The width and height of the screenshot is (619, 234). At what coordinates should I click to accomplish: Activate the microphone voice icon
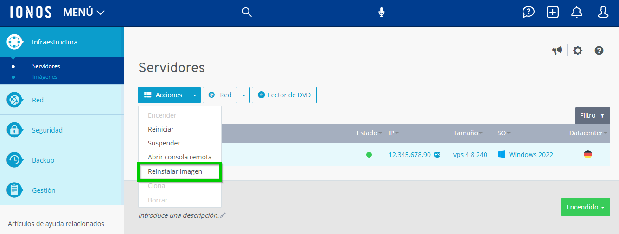pos(381,13)
